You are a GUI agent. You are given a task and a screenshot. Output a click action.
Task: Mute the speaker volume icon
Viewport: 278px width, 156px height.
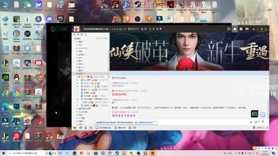(x=81, y=128)
